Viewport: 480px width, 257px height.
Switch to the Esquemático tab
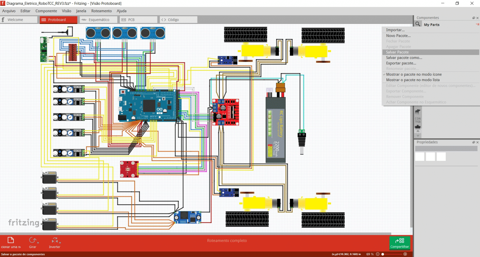99,20
